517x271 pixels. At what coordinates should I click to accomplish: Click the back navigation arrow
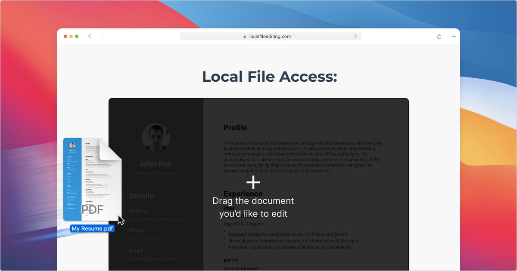tap(90, 37)
